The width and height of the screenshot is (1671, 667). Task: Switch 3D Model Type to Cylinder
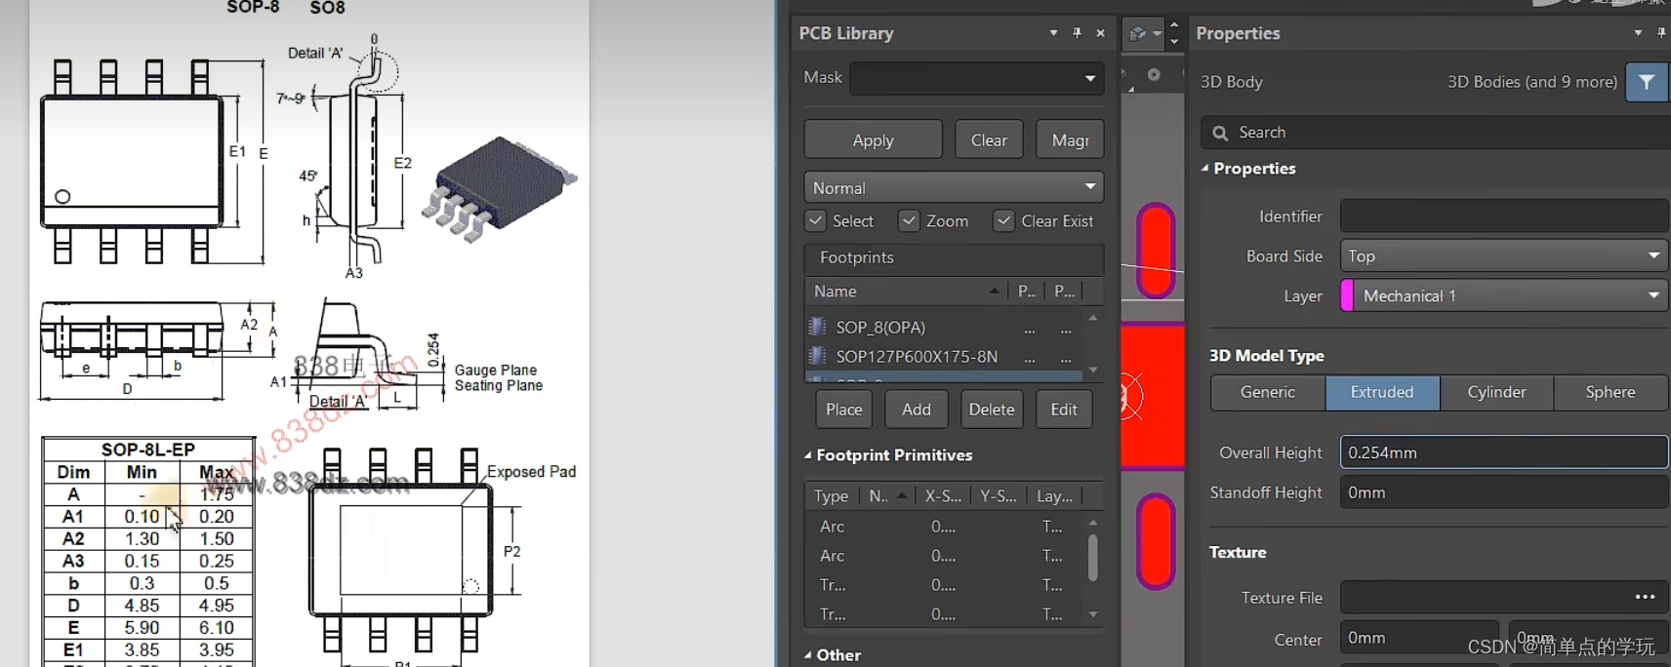click(x=1495, y=392)
